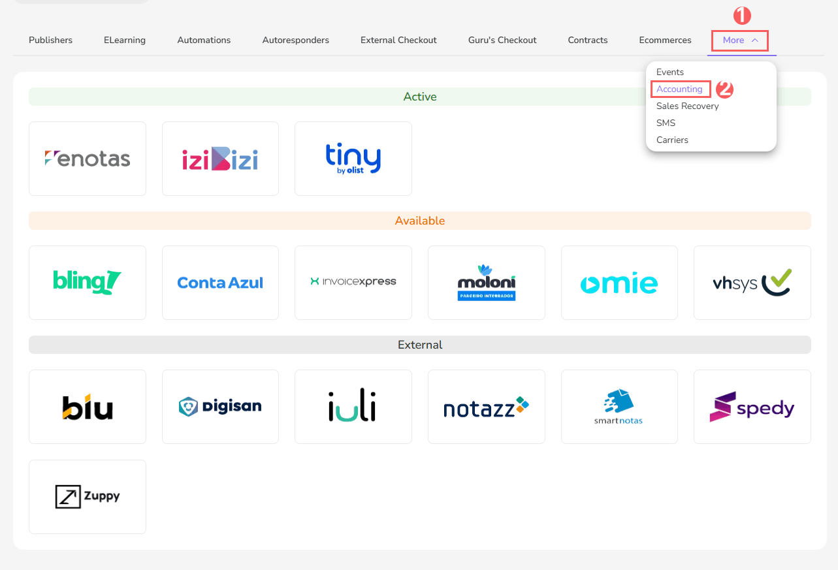Select the vhsys integration card

(752, 283)
